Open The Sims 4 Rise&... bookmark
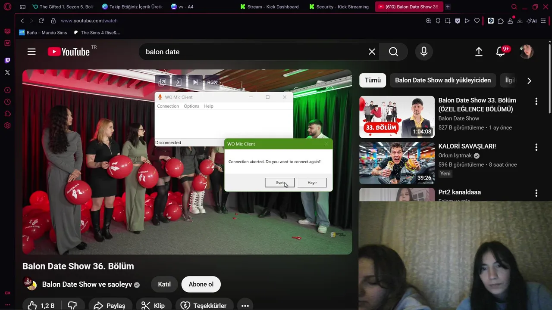 [97, 33]
